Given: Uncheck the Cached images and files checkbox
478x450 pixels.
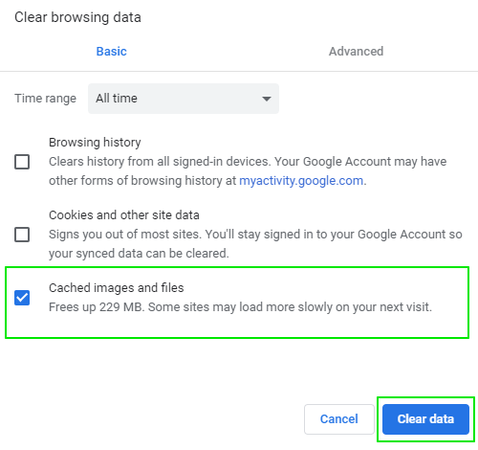Looking at the screenshot, I should 22,298.
